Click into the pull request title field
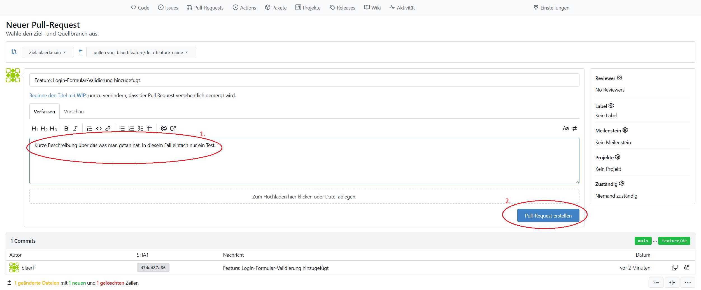Viewport: 701px width, 290px height. click(x=304, y=80)
